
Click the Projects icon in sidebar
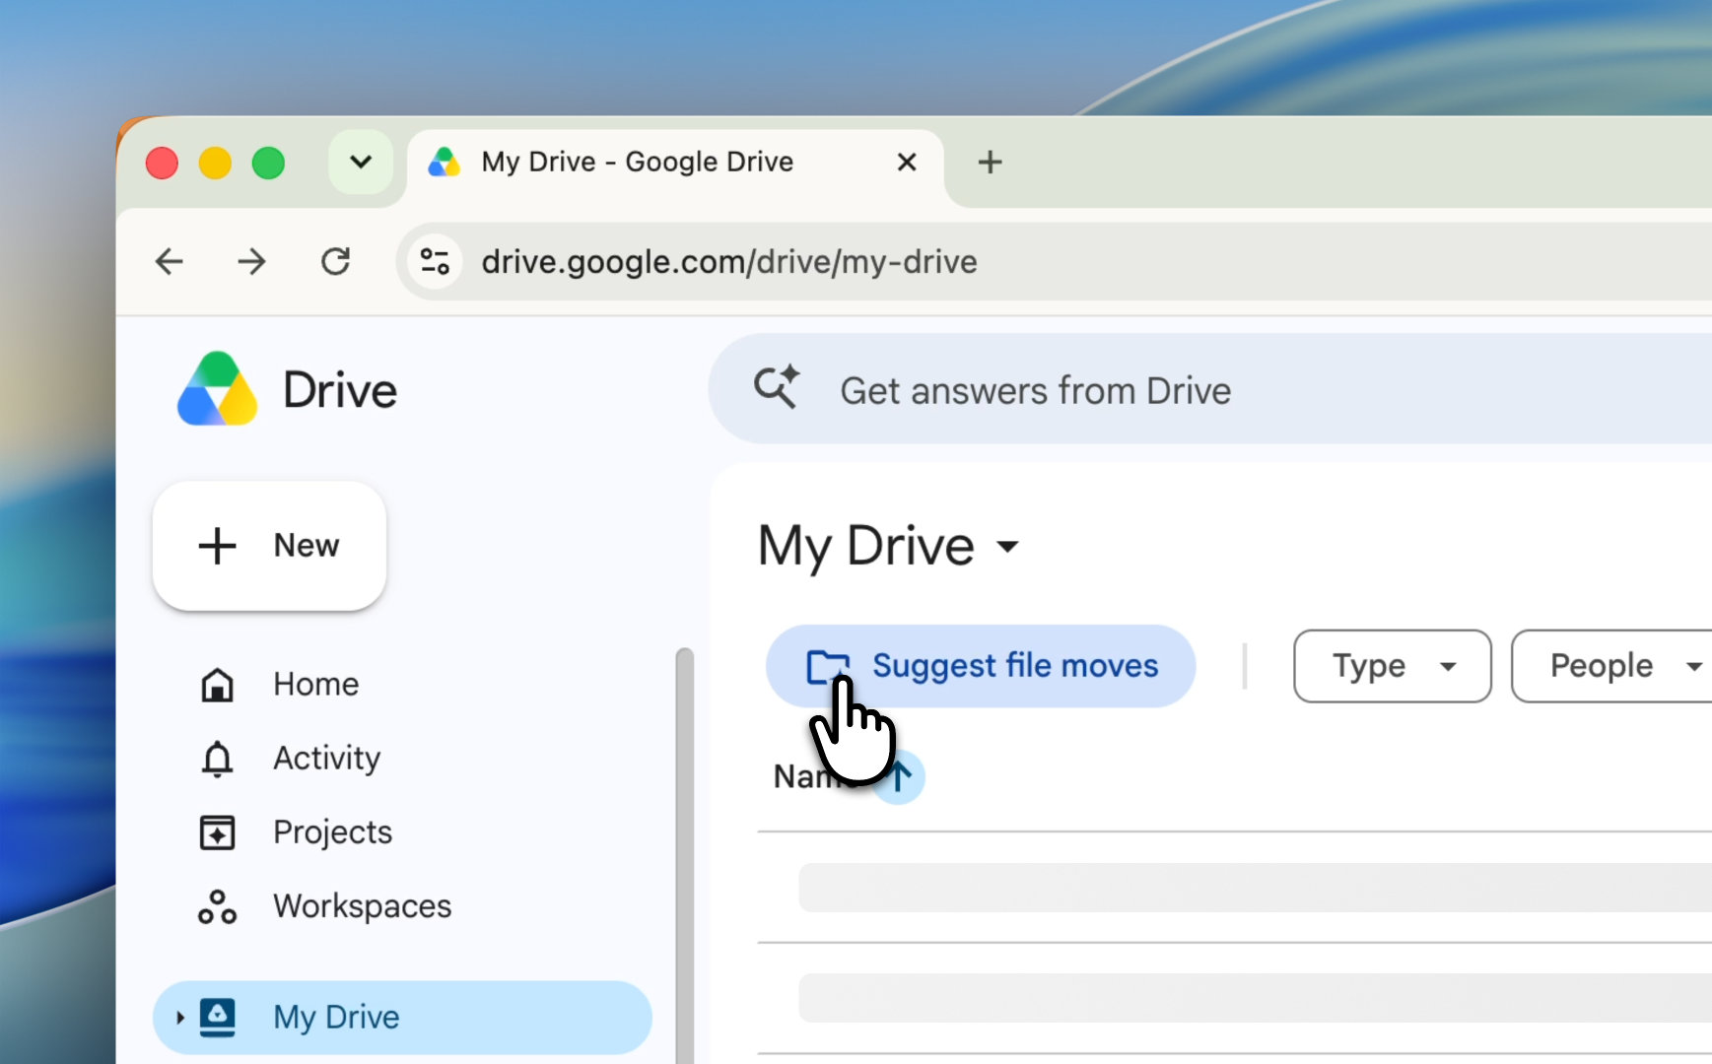(217, 832)
